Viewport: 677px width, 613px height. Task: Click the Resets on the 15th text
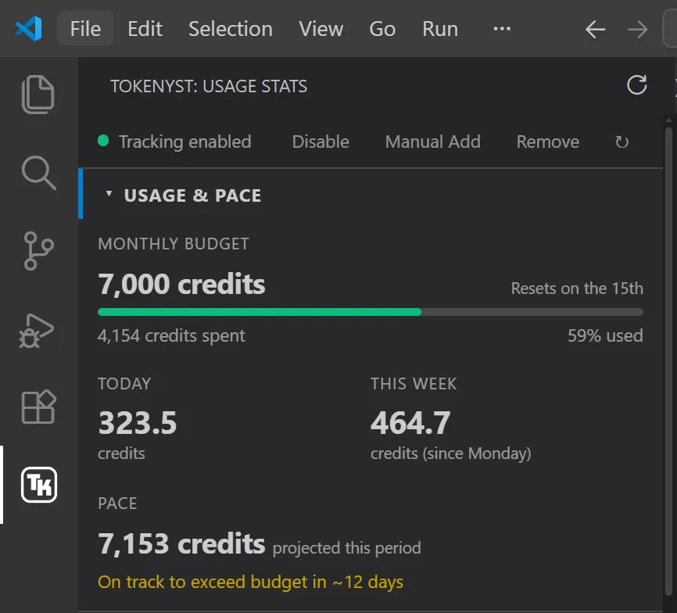tap(577, 288)
